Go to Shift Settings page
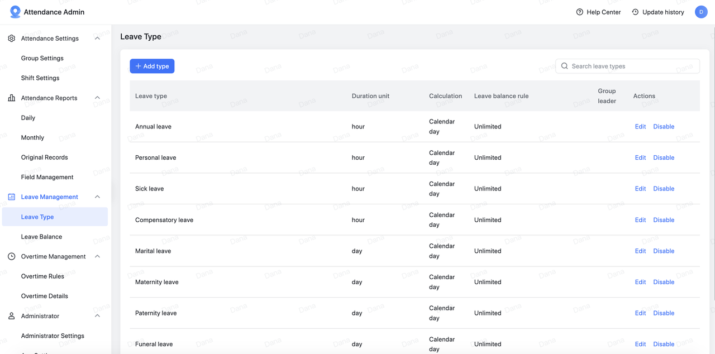The width and height of the screenshot is (715, 354). point(40,78)
